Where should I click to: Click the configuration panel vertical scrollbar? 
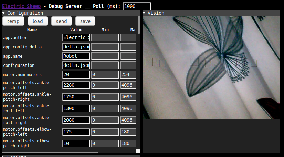(139, 25)
